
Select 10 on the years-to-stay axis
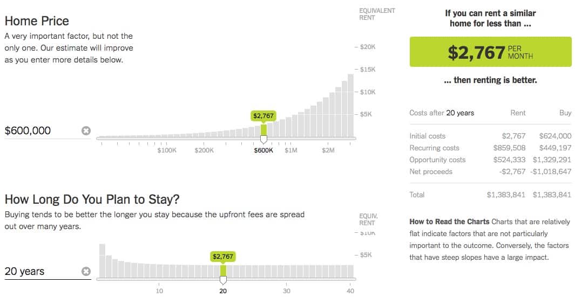tap(159, 291)
